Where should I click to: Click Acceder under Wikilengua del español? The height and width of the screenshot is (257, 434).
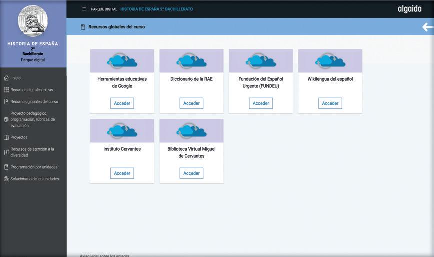coord(330,103)
